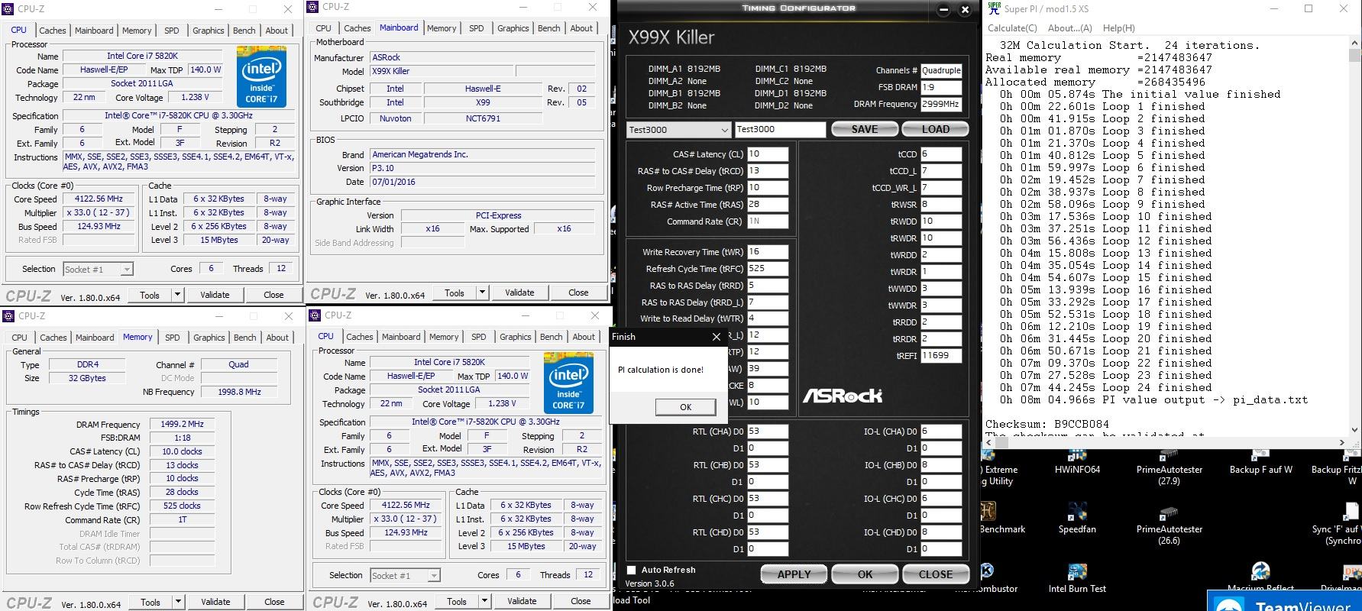
Task: Select the About tab in the Memory CPU-Z window
Action: click(x=277, y=338)
